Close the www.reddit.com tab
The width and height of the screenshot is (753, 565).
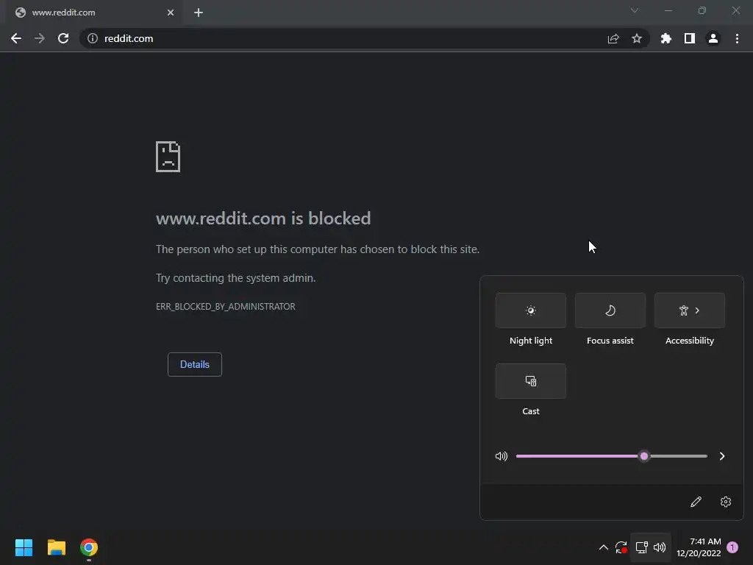[x=171, y=13]
